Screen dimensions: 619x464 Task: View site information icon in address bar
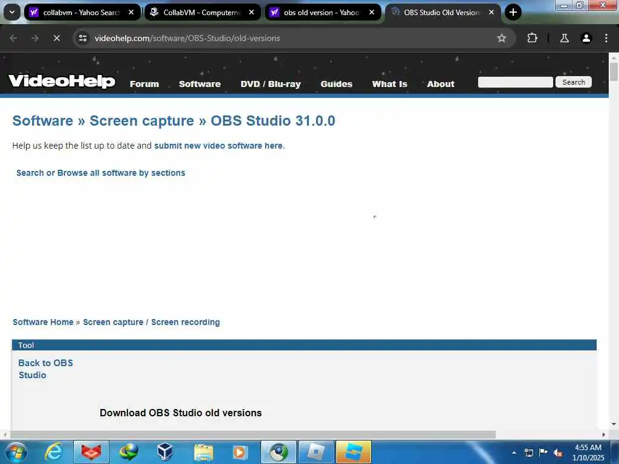(x=82, y=38)
